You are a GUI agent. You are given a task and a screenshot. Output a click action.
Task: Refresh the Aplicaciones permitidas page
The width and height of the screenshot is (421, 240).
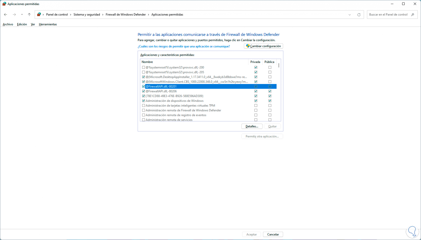[x=359, y=15]
